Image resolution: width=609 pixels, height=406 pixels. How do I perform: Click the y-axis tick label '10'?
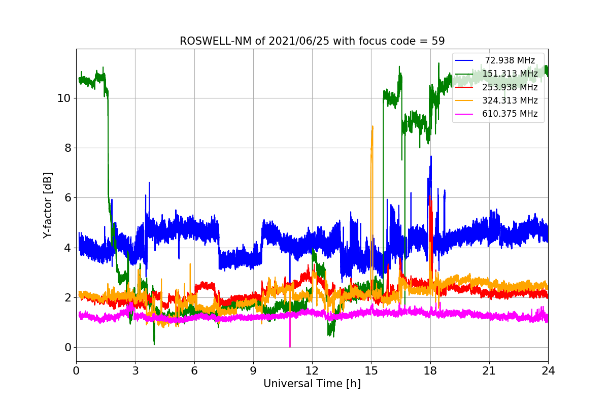point(63,98)
